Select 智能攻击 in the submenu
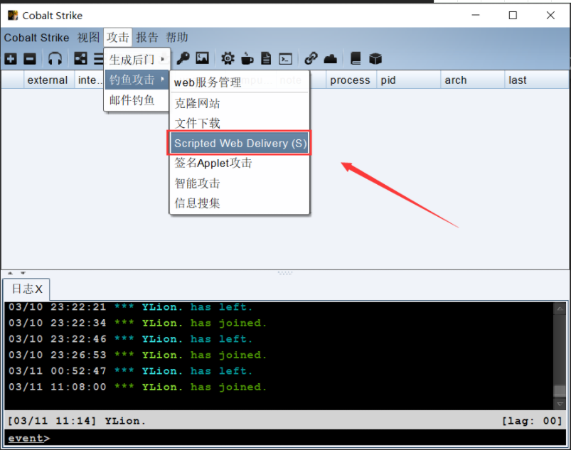 (240, 183)
